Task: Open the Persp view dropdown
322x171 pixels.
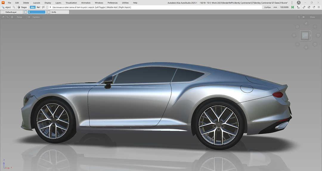Action: (x=19, y=17)
